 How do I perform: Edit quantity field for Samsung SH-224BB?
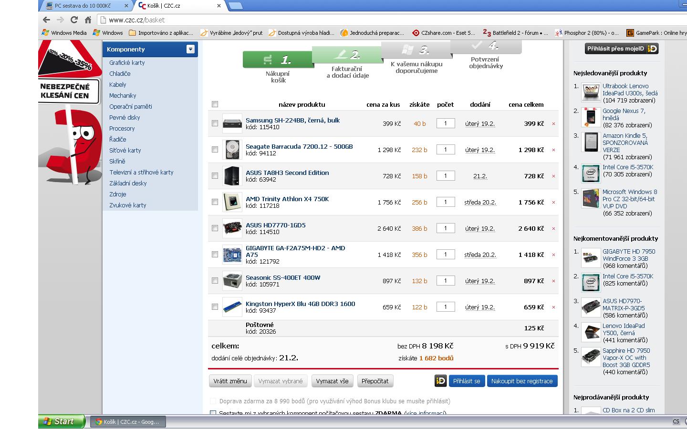coord(446,123)
